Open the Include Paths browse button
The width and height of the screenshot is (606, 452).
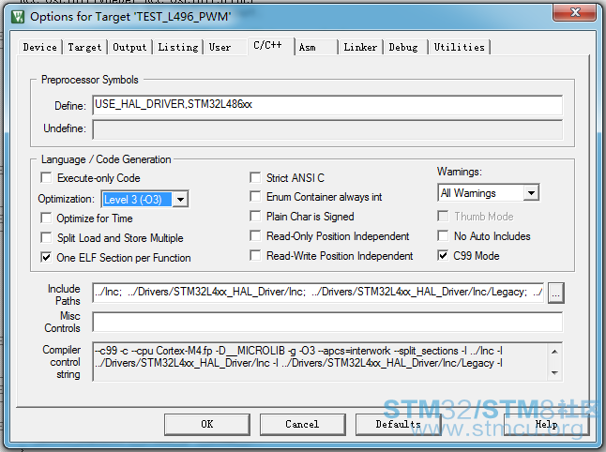pos(555,293)
